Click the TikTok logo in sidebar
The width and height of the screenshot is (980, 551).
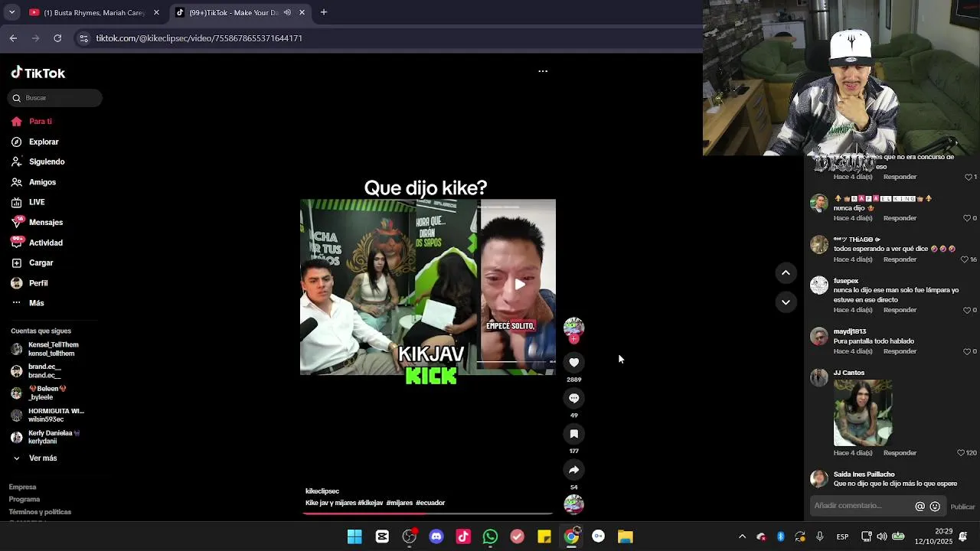tap(38, 73)
